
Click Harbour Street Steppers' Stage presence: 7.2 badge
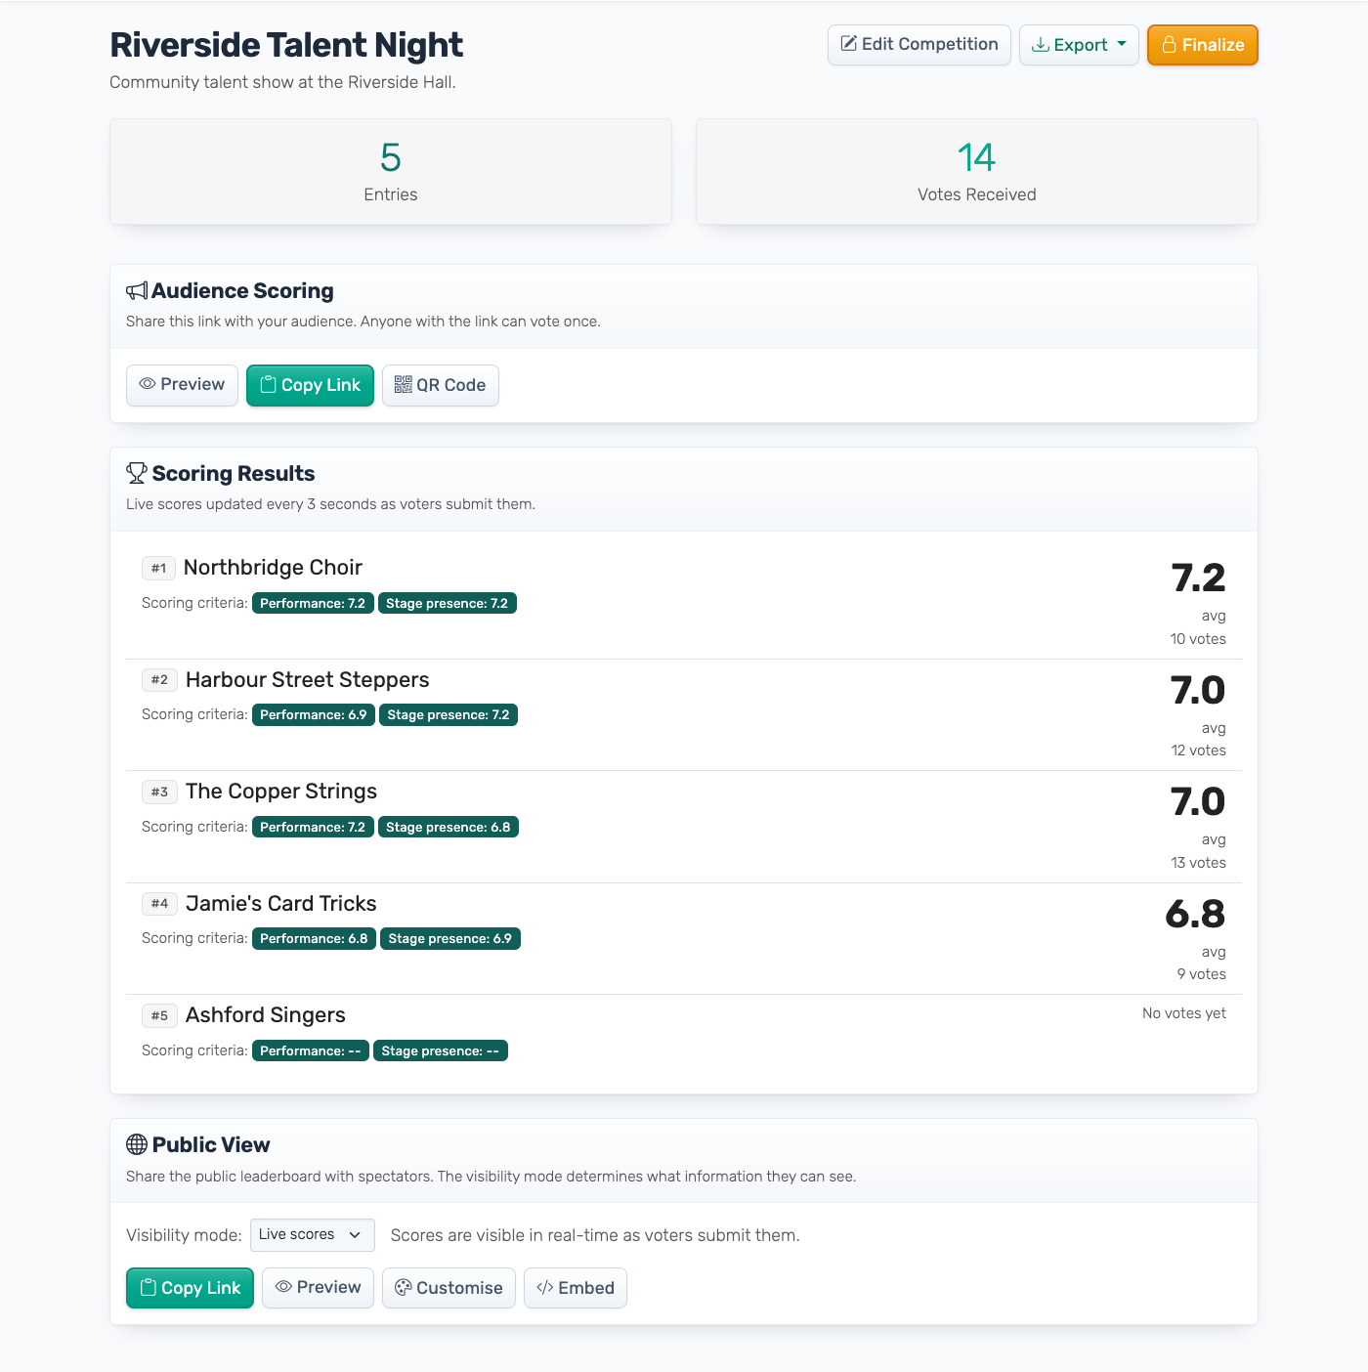click(449, 715)
